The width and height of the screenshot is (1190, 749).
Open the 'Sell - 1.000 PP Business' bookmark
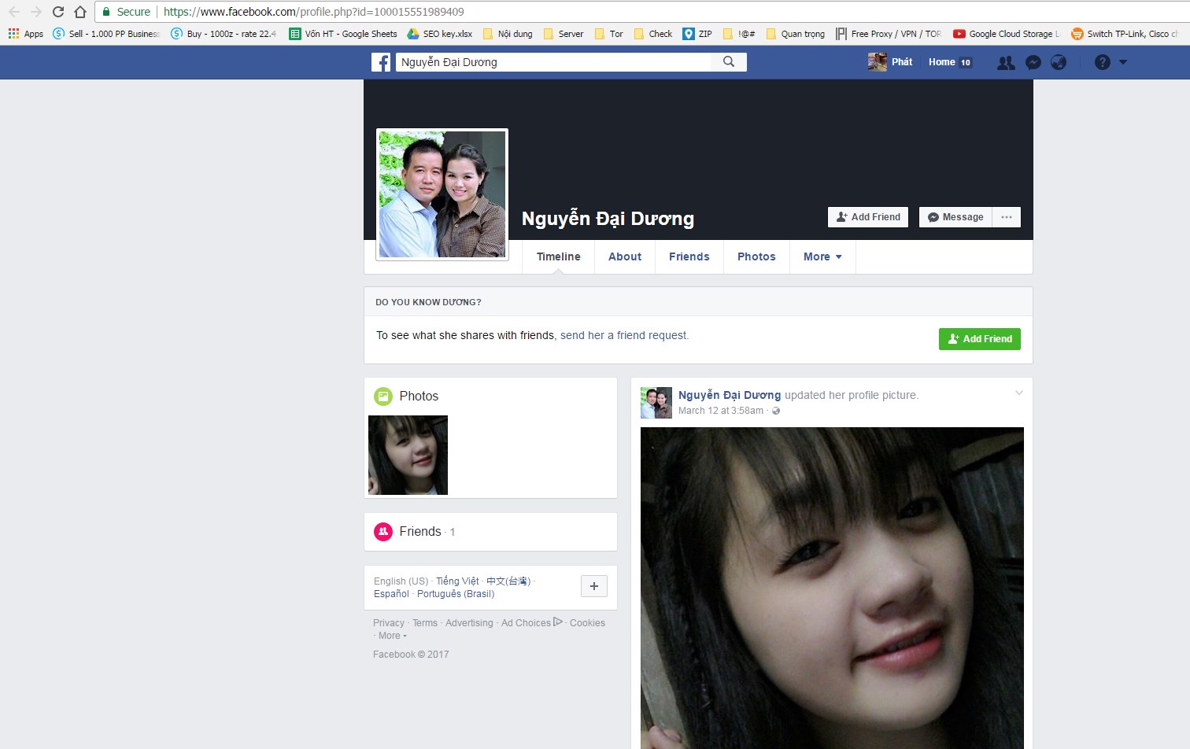[106, 34]
